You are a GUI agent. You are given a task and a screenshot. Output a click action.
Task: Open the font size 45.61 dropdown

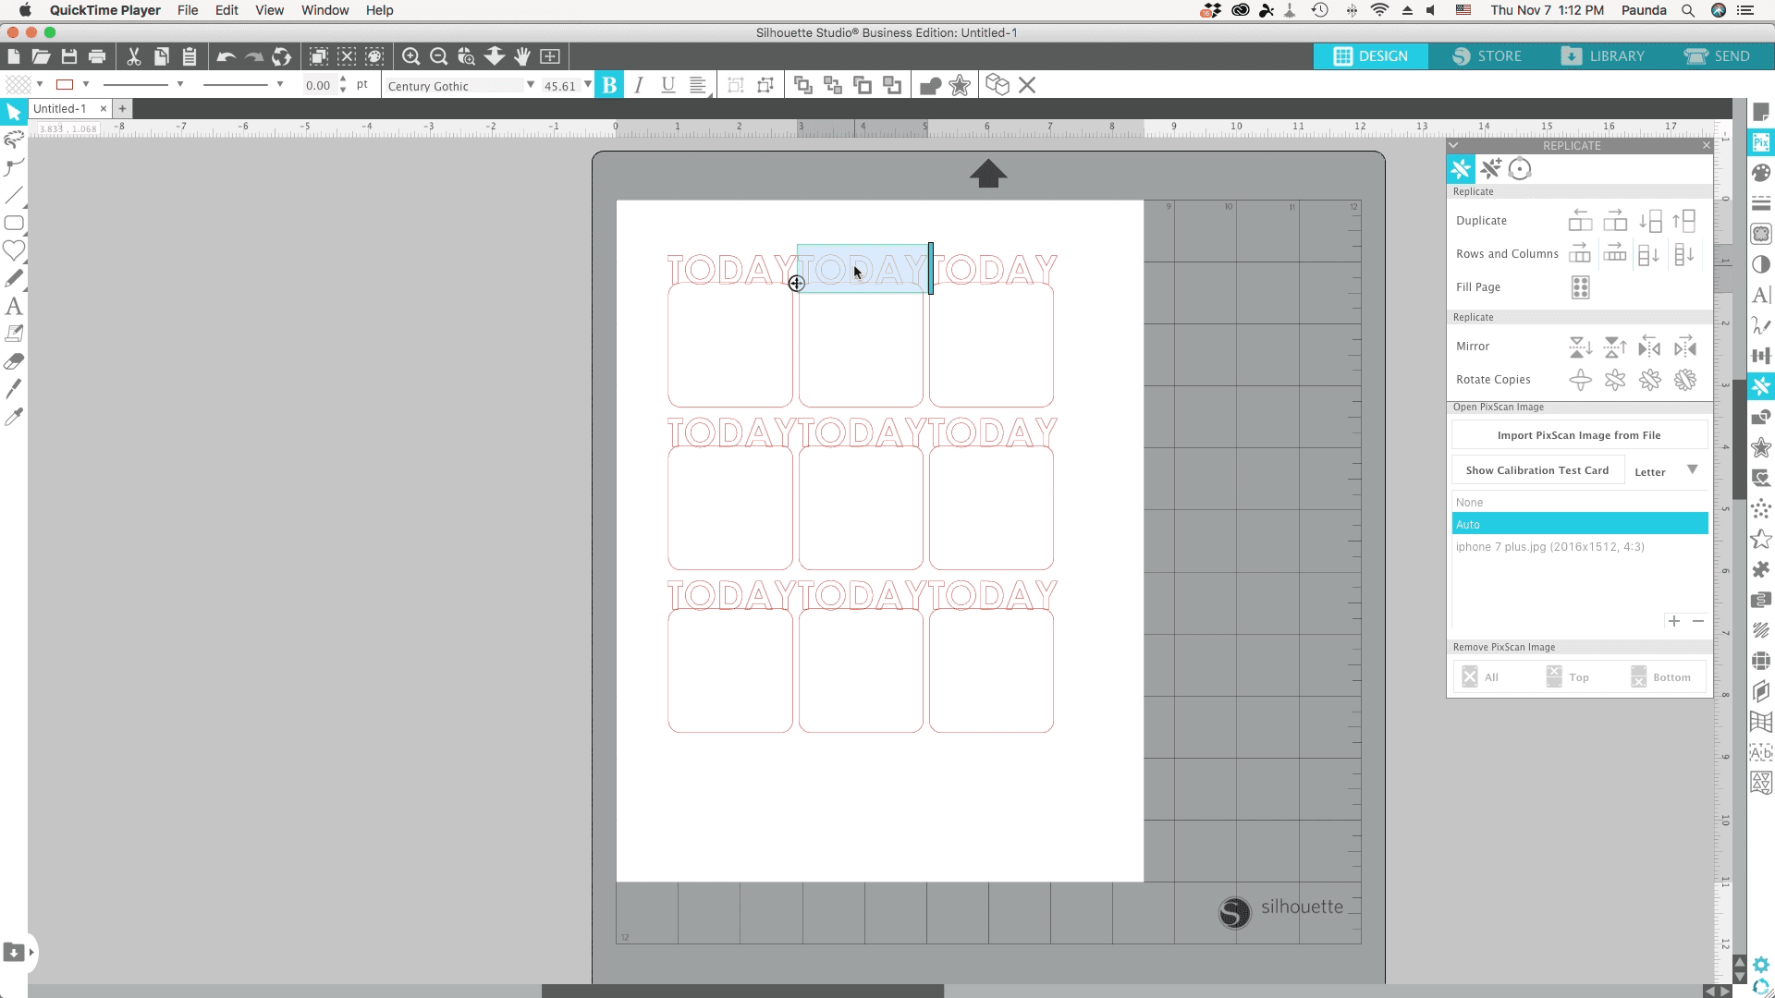(x=588, y=85)
